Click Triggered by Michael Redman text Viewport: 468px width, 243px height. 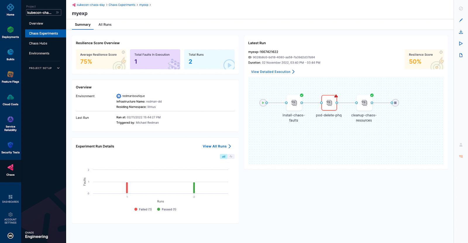click(137, 123)
